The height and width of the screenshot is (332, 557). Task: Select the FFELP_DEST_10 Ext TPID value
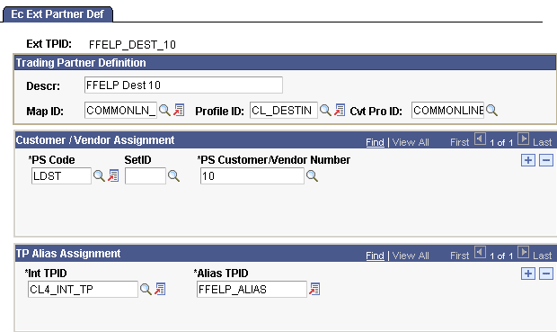tap(132, 45)
